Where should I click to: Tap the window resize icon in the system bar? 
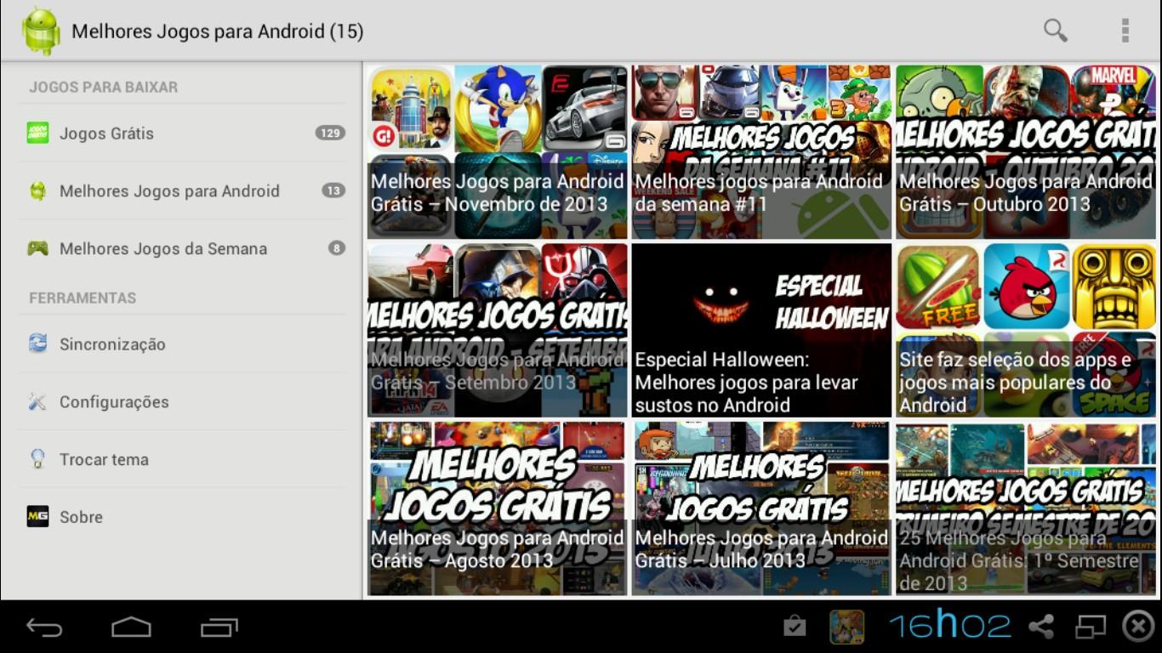(x=1091, y=627)
